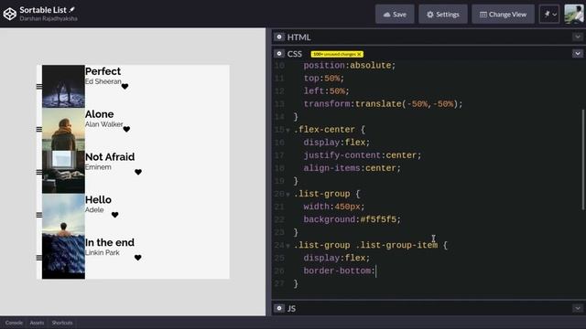Image resolution: width=586 pixels, height=329 pixels.
Task: Expand the JS panel dropdown arrow
Action: pyautogui.click(x=578, y=308)
